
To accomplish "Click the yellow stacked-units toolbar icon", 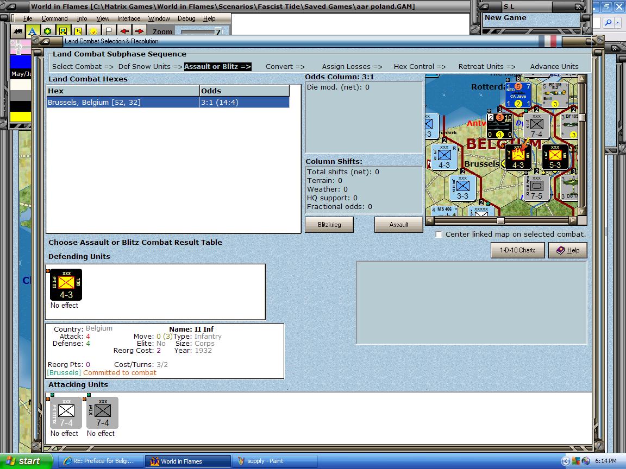I will (78, 31).
